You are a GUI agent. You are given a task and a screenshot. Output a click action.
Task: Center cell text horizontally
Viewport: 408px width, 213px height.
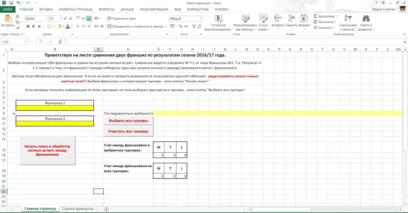pos(84,26)
